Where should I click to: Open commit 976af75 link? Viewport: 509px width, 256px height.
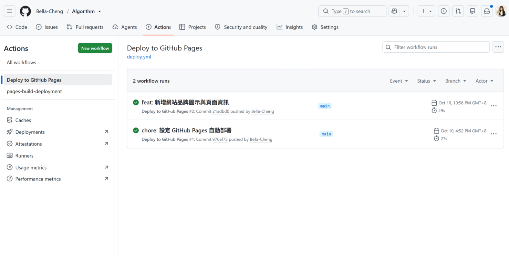click(220, 140)
